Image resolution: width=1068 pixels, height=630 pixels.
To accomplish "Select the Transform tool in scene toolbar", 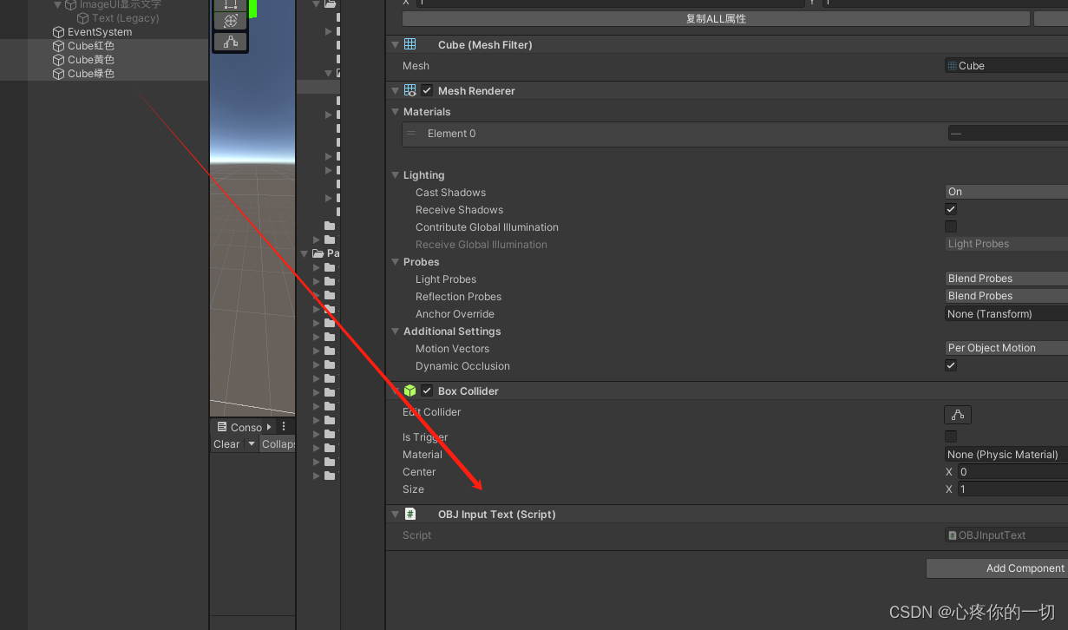I will tap(231, 21).
